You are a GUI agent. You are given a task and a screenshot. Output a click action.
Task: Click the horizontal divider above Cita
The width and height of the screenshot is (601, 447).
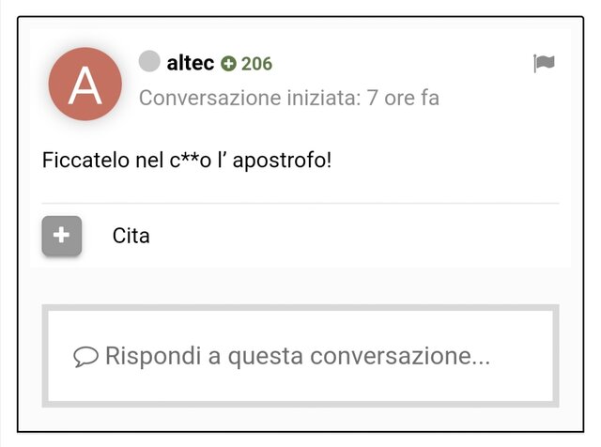tap(300, 203)
